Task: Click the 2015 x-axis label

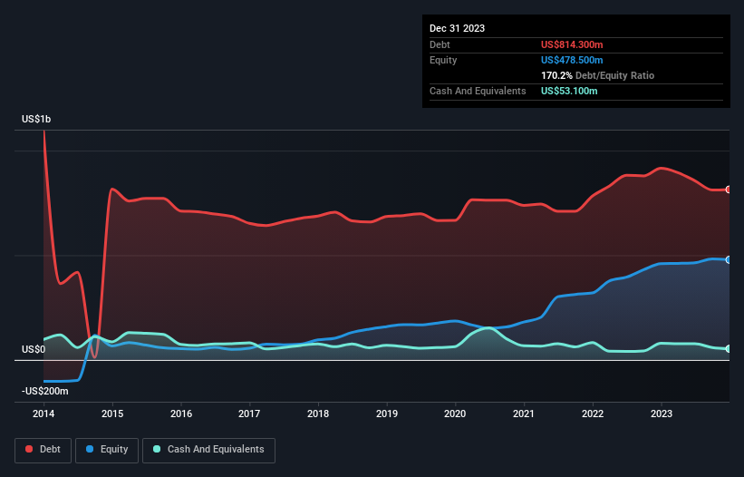Action: [112, 414]
